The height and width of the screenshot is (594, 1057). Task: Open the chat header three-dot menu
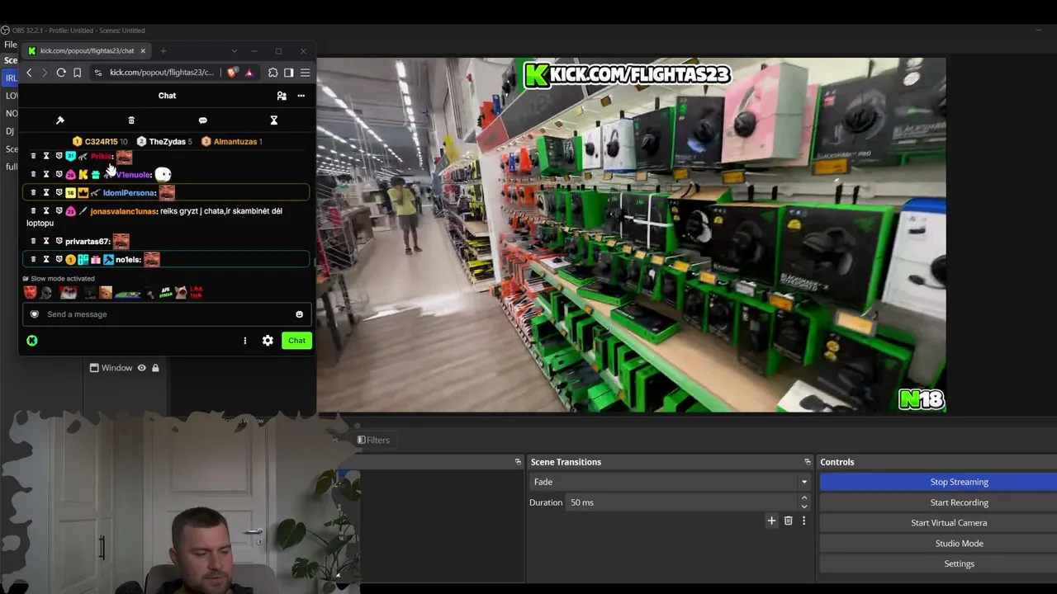click(x=301, y=96)
